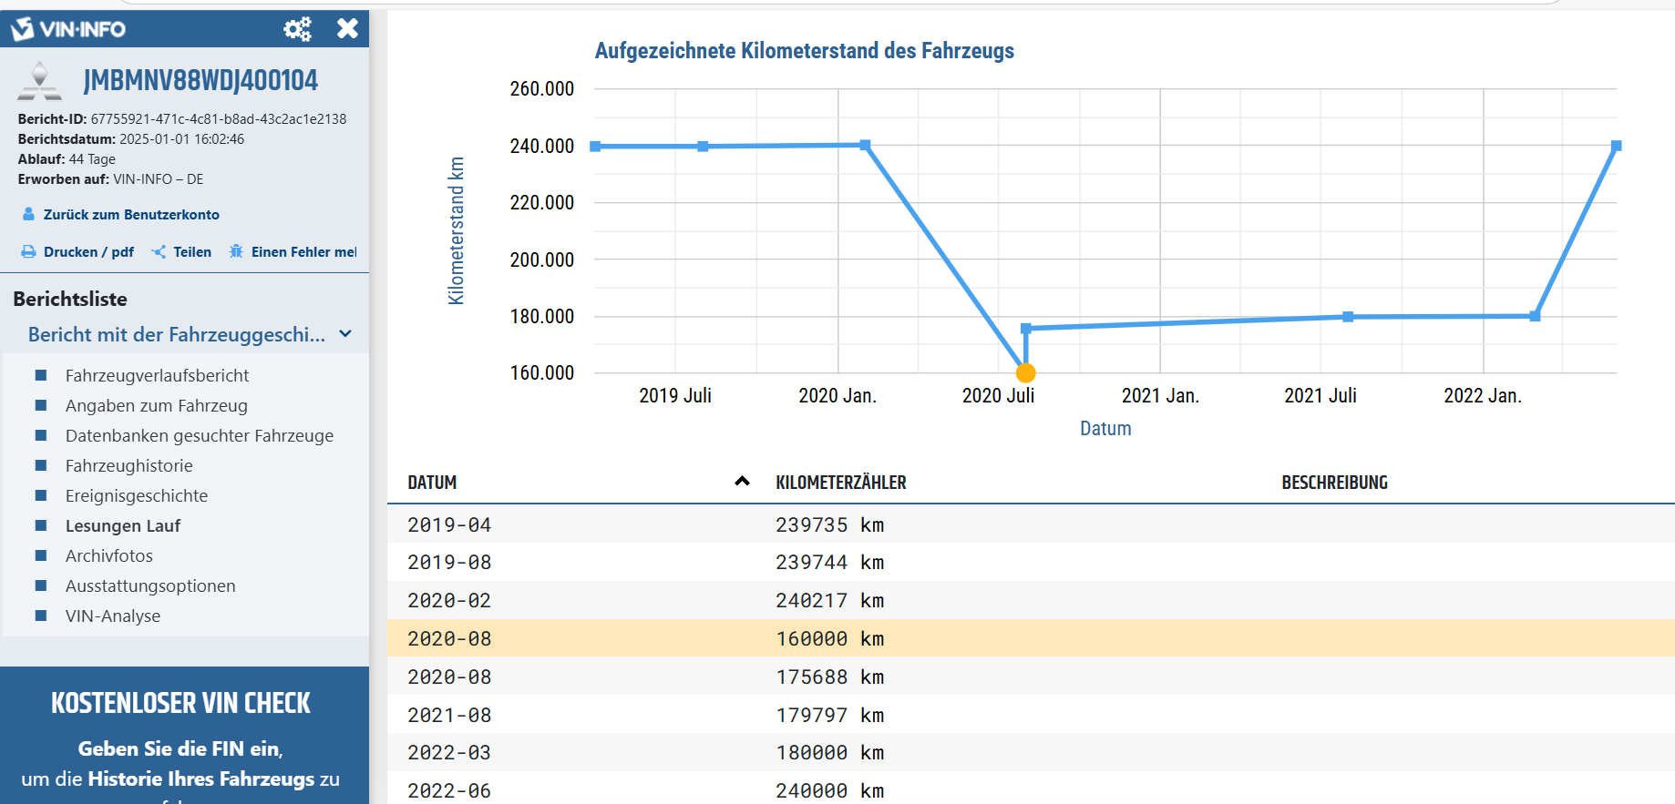1675x804 pixels.
Task: Open Fahrzeugverlaufsbericht section
Action: (x=157, y=375)
